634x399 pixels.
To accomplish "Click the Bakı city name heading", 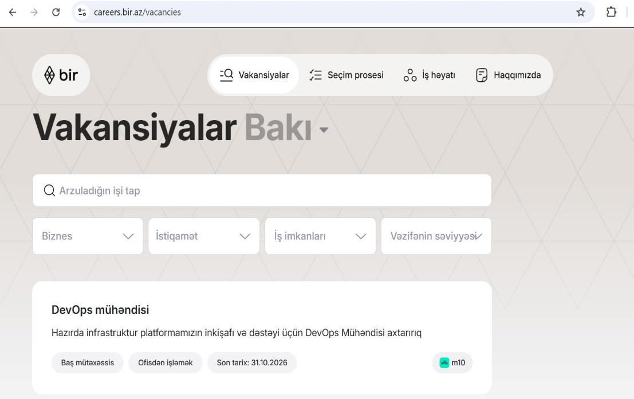I will pos(278,128).
